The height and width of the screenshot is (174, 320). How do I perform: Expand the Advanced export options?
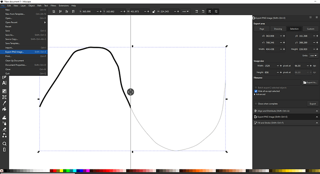tap(260, 94)
